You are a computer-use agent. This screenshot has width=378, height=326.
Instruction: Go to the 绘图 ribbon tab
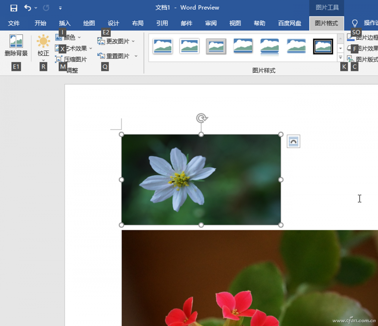click(x=89, y=23)
